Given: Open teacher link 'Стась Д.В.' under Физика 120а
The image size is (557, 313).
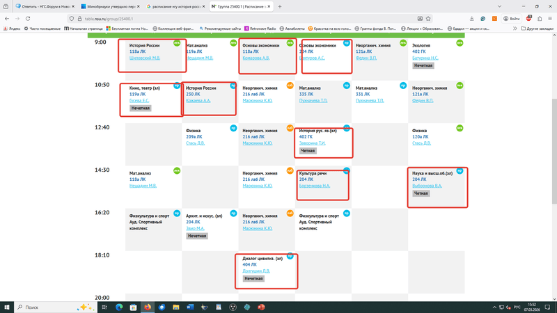Looking at the screenshot, I should (421, 143).
